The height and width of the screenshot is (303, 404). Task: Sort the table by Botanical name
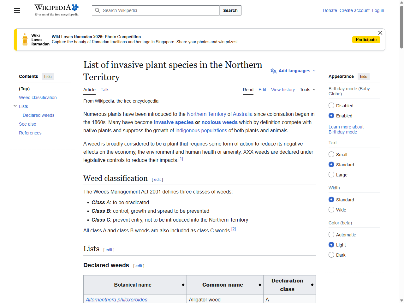[x=183, y=285]
